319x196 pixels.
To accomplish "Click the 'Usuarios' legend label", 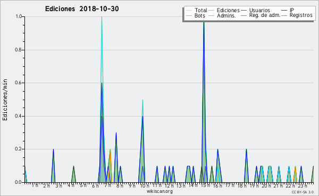I will pyautogui.click(x=259, y=10).
